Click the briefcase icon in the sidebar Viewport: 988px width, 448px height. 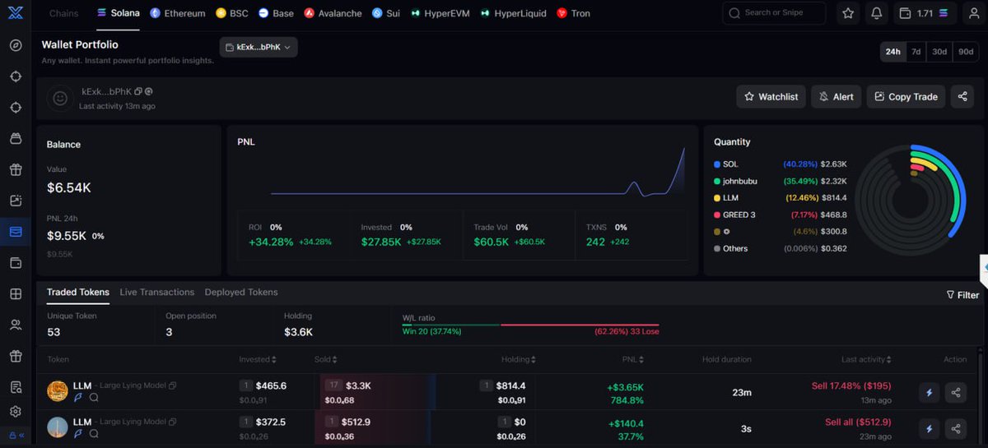coord(16,139)
